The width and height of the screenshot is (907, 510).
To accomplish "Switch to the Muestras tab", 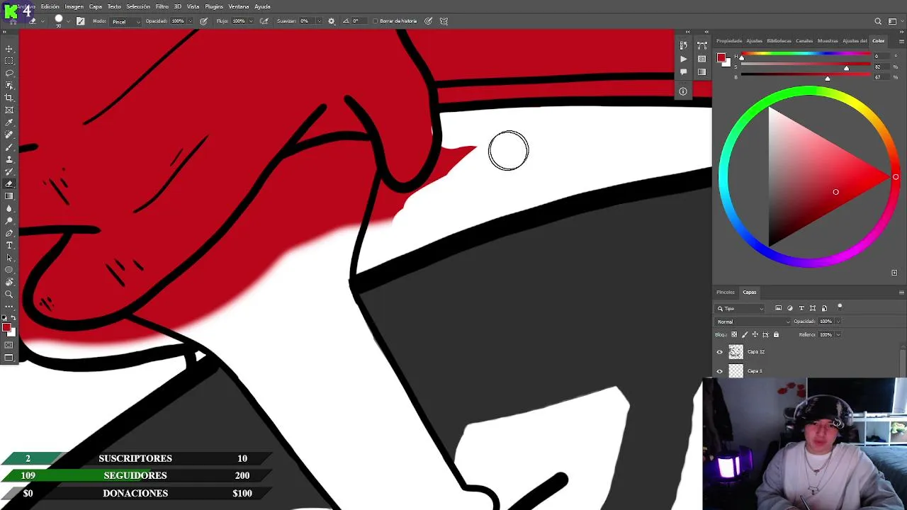I will click(x=828, y=41).
